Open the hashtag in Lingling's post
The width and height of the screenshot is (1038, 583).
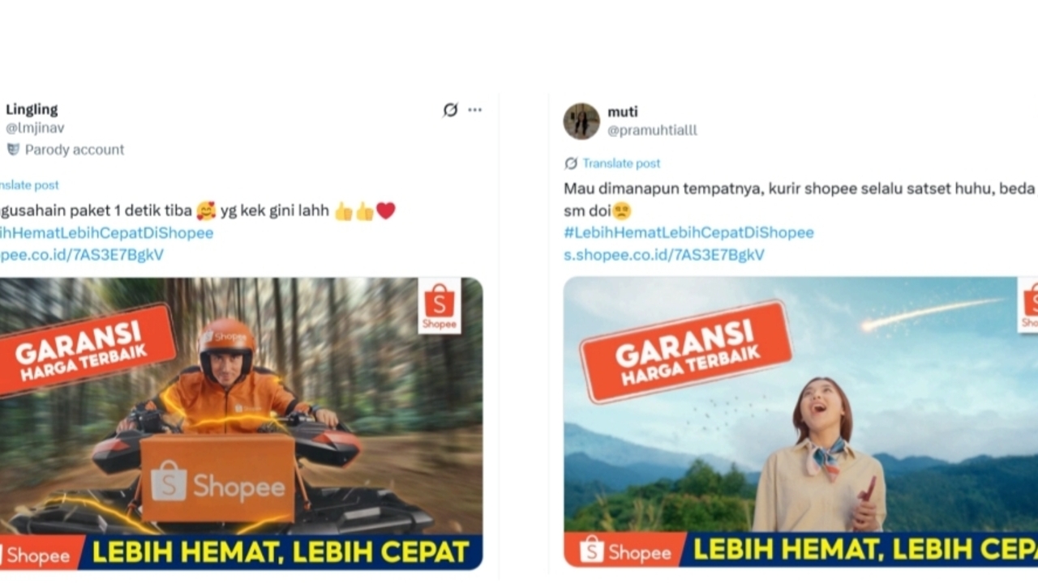click(106, 232)
